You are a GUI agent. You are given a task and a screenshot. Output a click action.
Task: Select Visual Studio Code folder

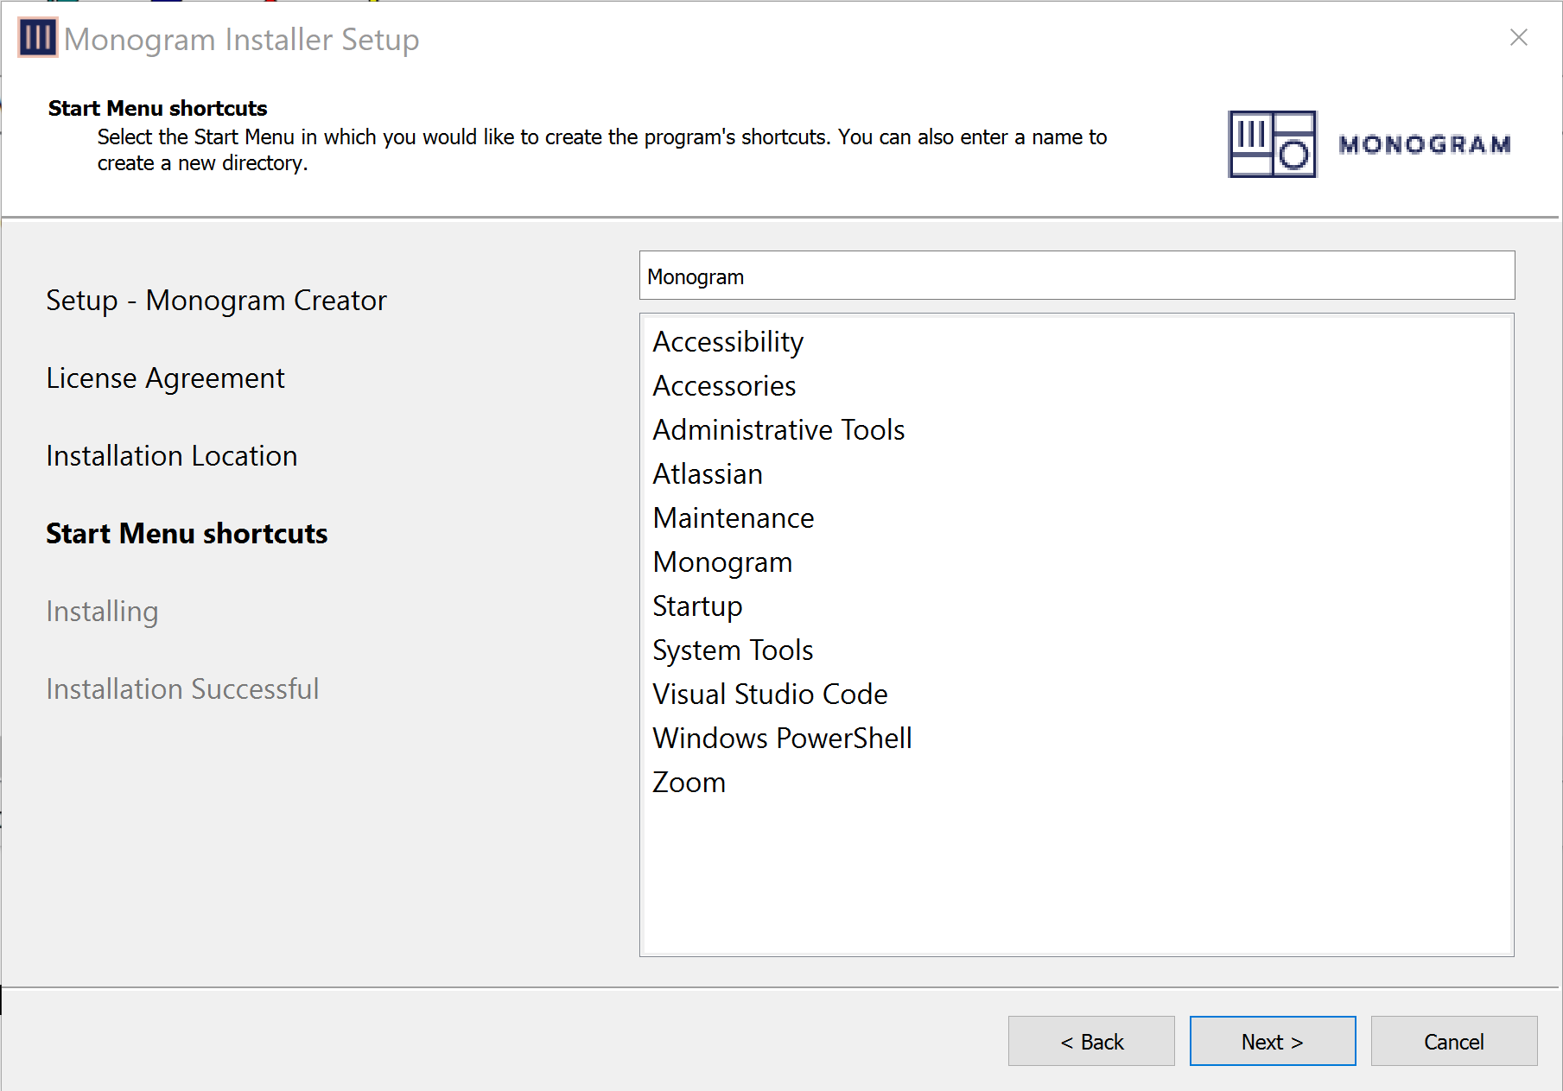point(770,695)
